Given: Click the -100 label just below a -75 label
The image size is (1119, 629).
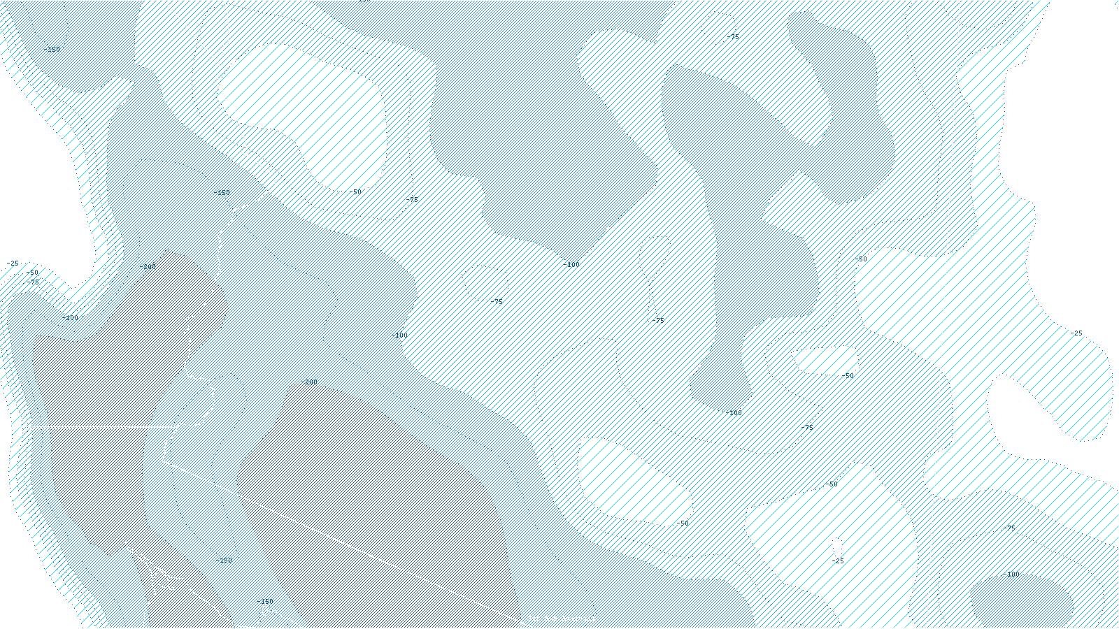Looking at the screenshot, I should click(1011, 574).
